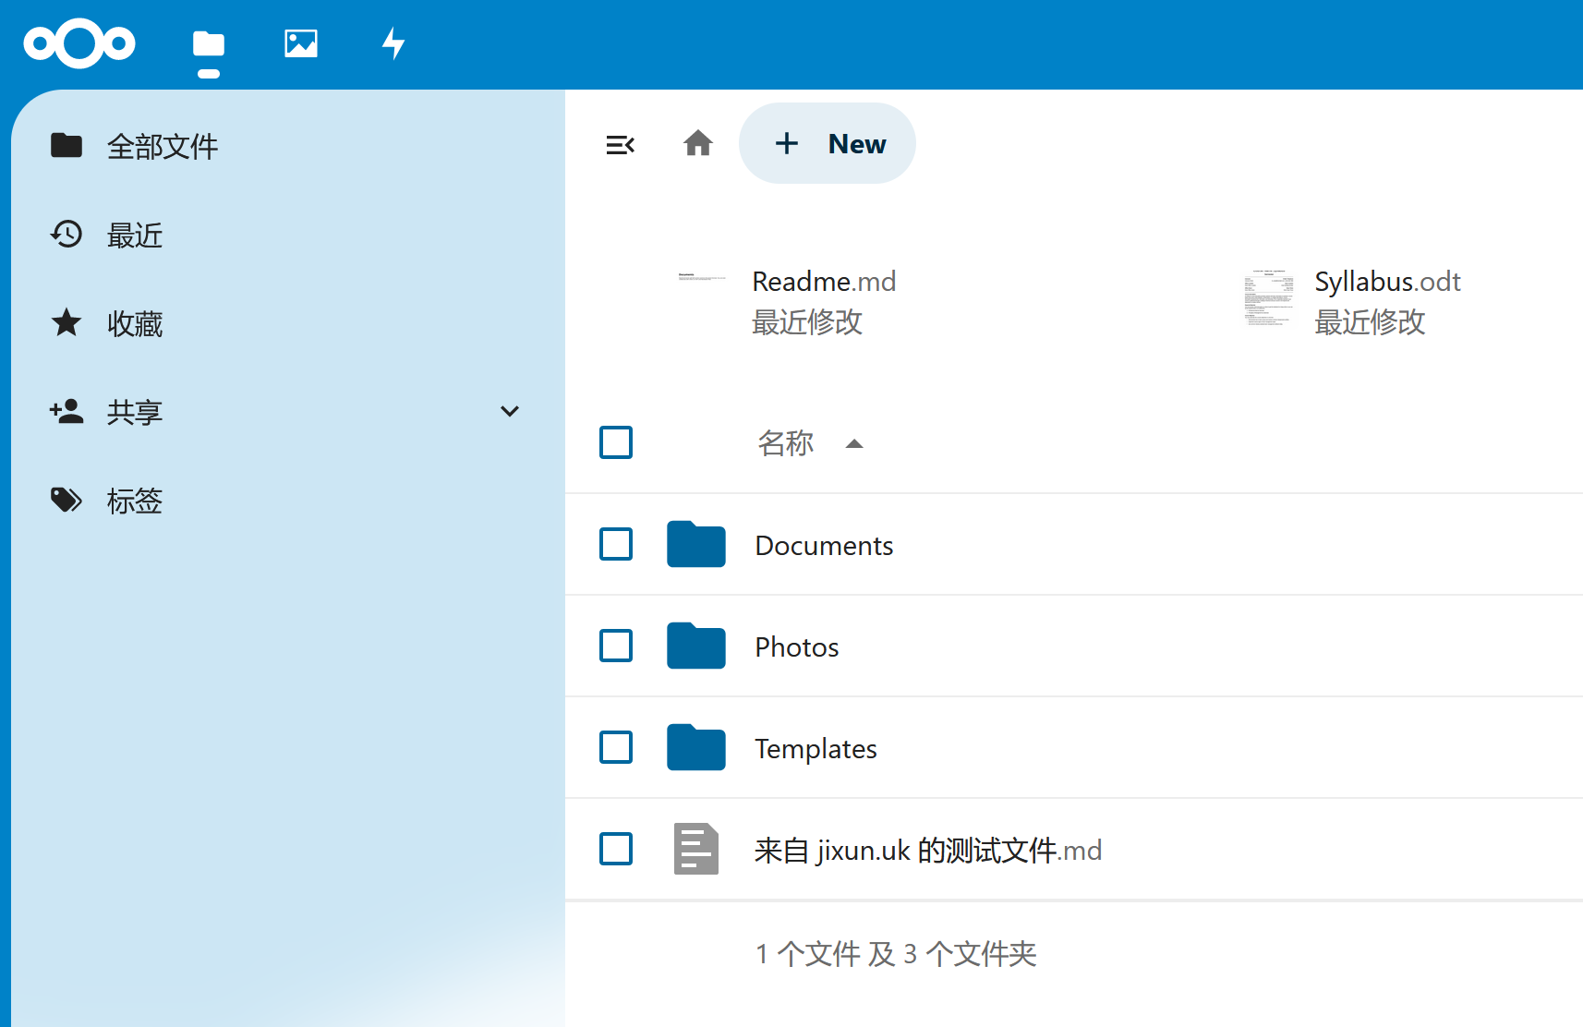Expand the 共享 section chevron
Viewport: 1583px width, 1027px height.
(x=509, y=411)
